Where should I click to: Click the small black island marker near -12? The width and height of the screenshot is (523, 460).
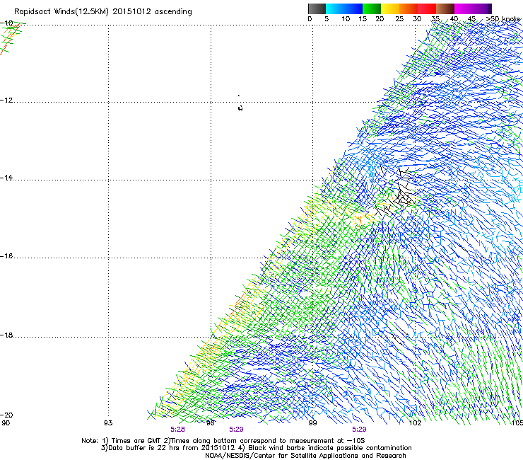tap(240, 108)
